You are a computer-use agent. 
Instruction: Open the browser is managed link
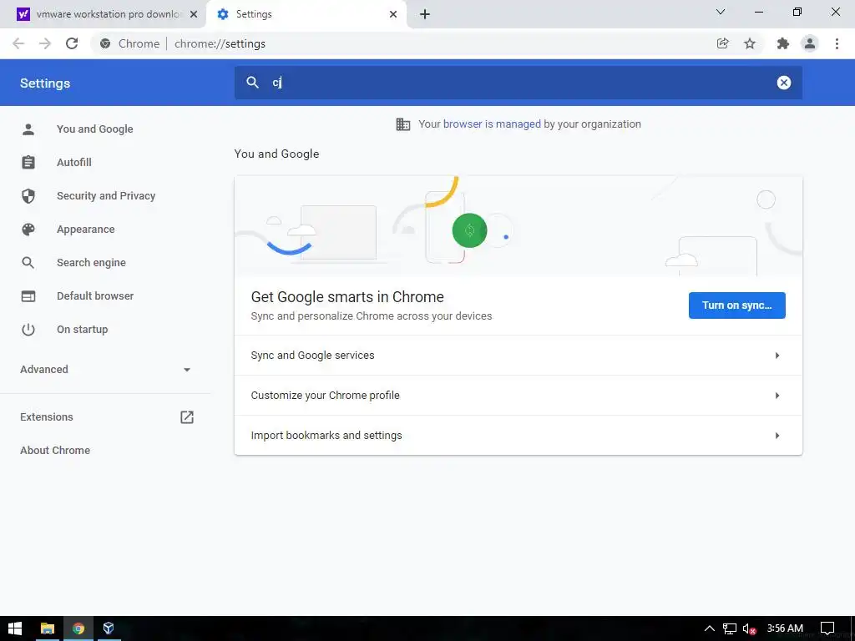492,124
